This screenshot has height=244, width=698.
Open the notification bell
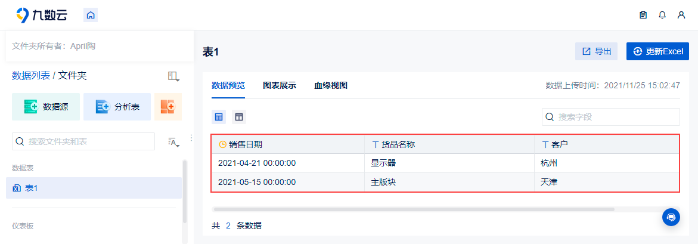click(662, 16)
